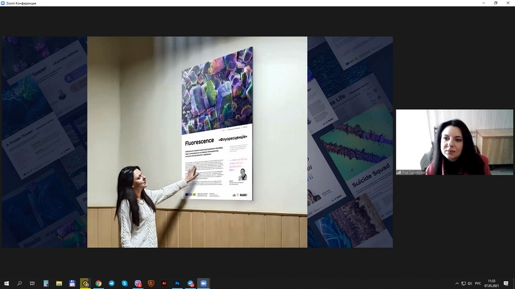Click the 'Fluorescence' heading on poster

point(200,142)
